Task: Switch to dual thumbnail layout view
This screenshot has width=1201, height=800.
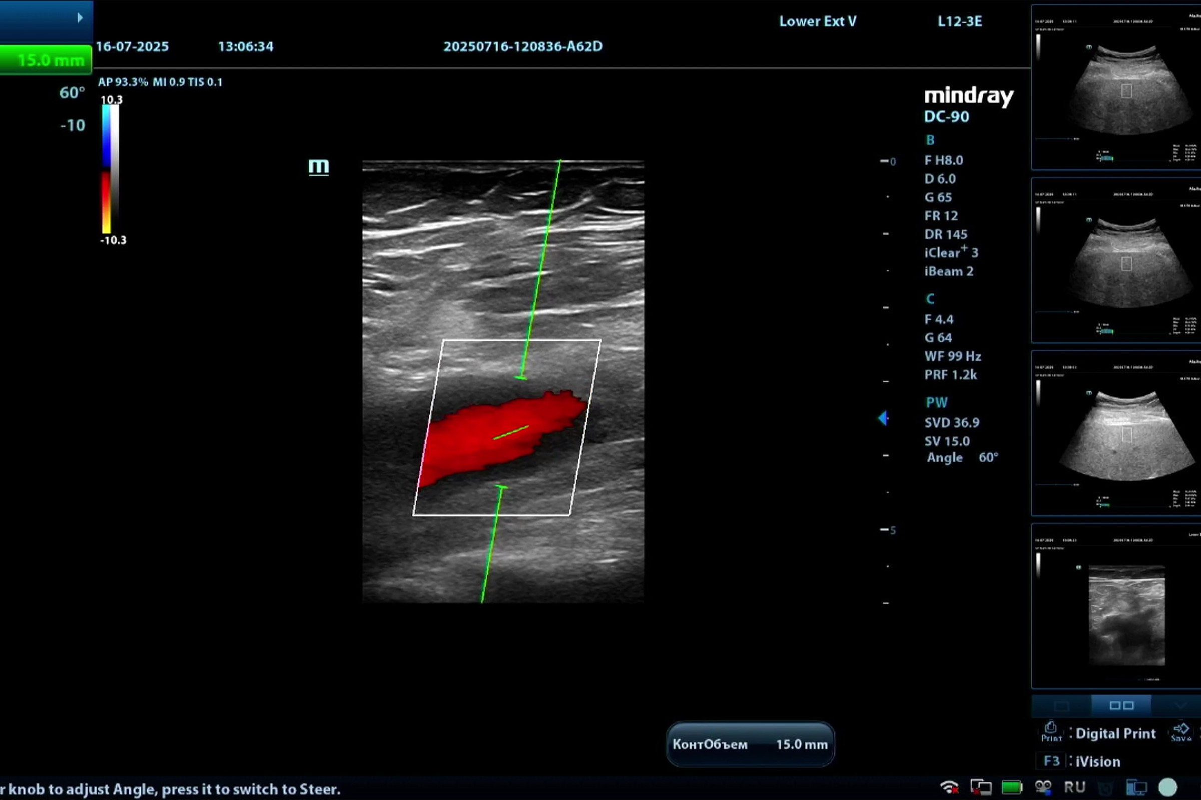Action: (x=1121, y=705)
